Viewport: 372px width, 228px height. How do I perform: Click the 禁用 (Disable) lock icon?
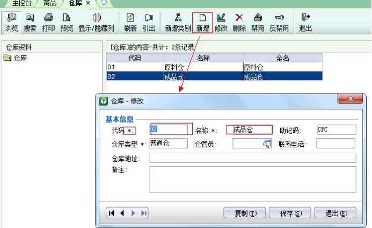coord(258,23)
